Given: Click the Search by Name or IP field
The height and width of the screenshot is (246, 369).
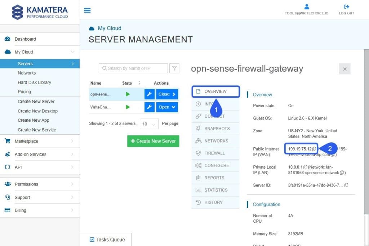Looking at the screenshot, I should click(133, 68).
